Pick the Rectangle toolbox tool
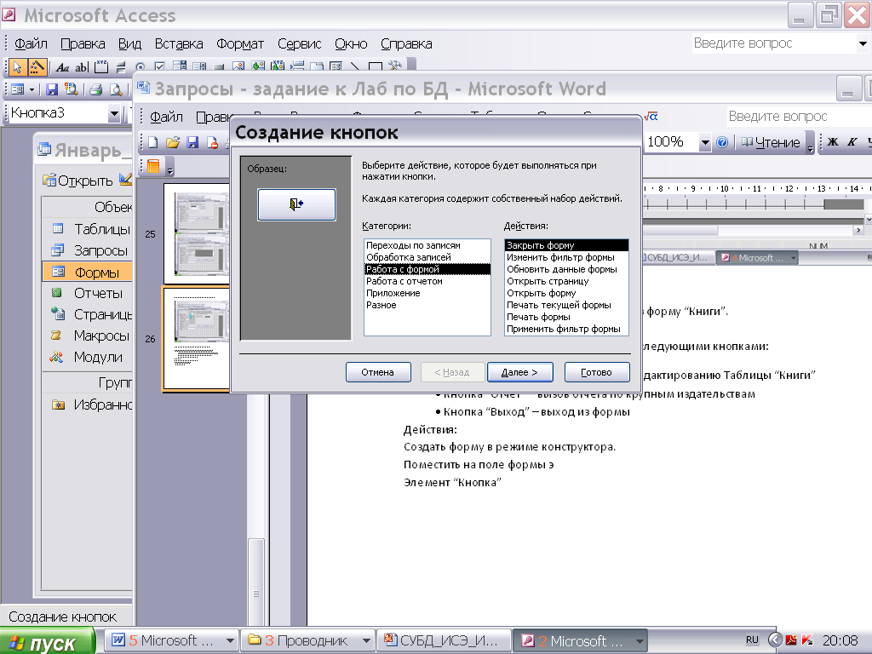The image size is (872, 654). click(x=375, y=67)
